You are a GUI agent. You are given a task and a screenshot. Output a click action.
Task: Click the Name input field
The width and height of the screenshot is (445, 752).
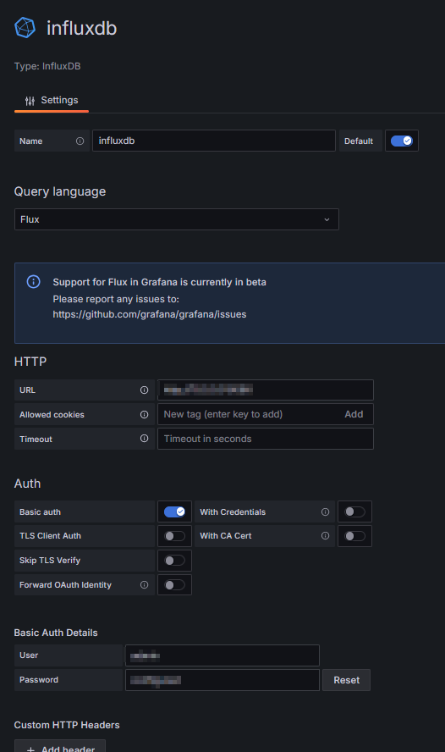pyautogui.click(x=214, y=141)
